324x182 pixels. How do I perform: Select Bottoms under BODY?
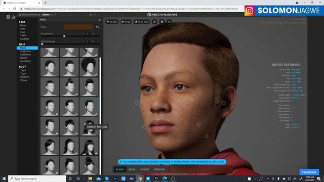pos(25,77)
